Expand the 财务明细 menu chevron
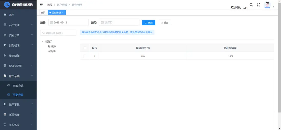 coord(32,45)
